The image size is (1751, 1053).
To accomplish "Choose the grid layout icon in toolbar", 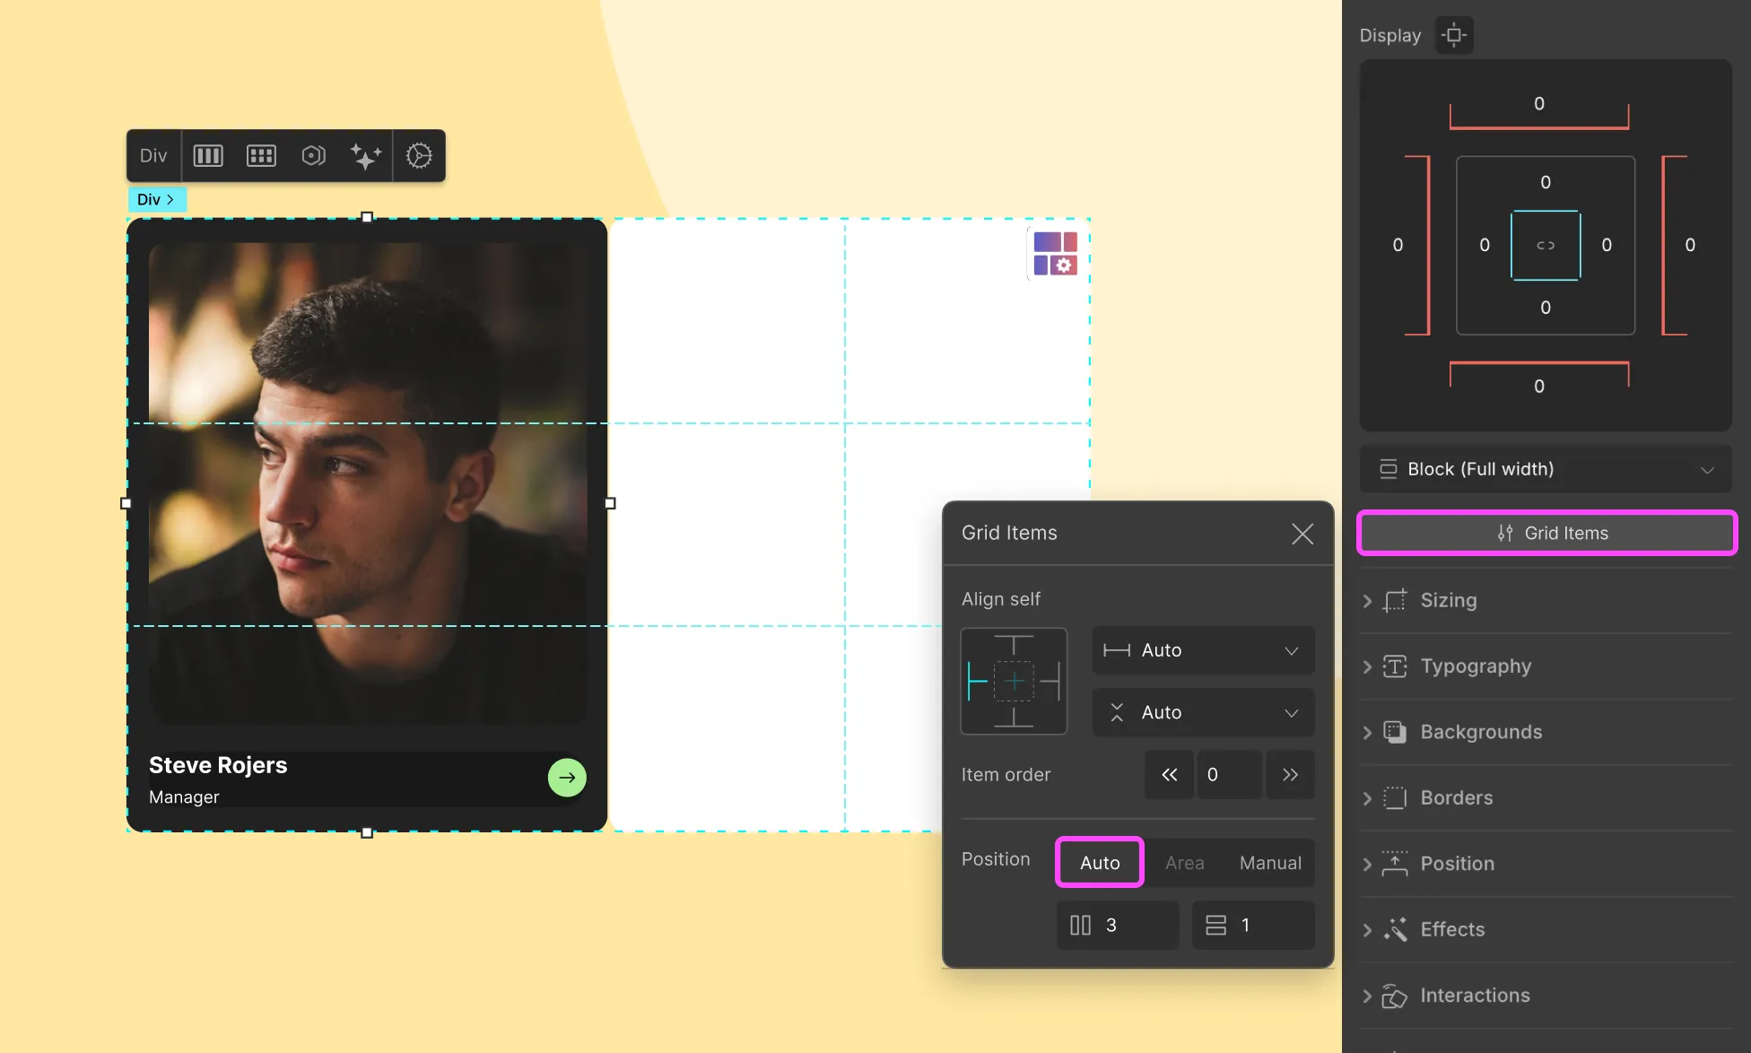I will [261, 155].
